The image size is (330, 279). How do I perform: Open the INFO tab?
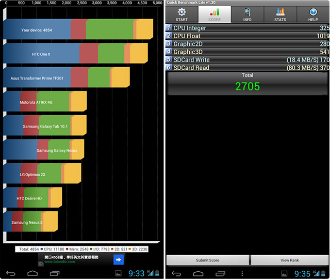coord(247,14)
